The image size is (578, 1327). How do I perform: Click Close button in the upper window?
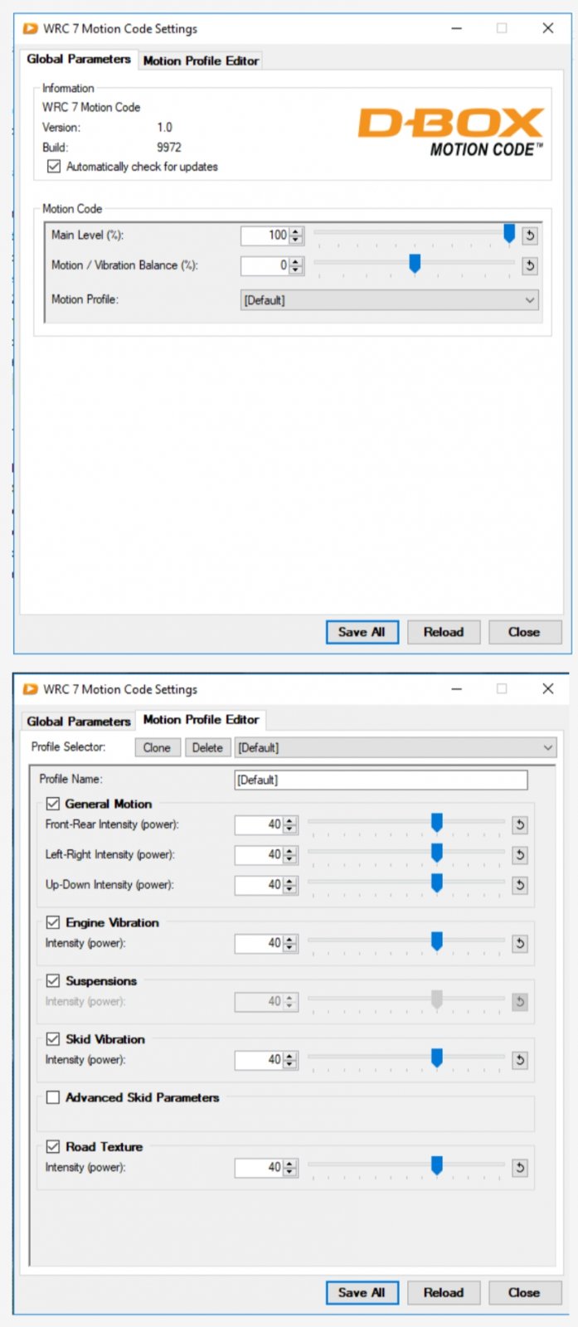pyautogui.click(x=524, y=632)
